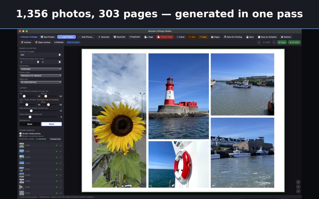
Task: Click the zoom out button at the canvas corner
Action: point(298,187)
